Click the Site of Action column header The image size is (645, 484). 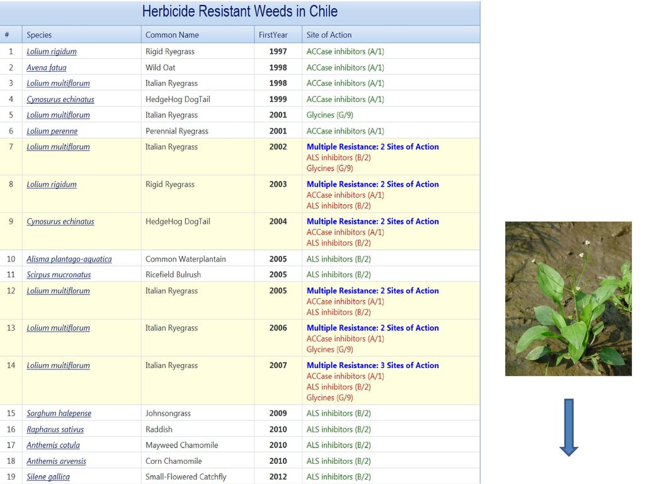click(x=391, y=35)
